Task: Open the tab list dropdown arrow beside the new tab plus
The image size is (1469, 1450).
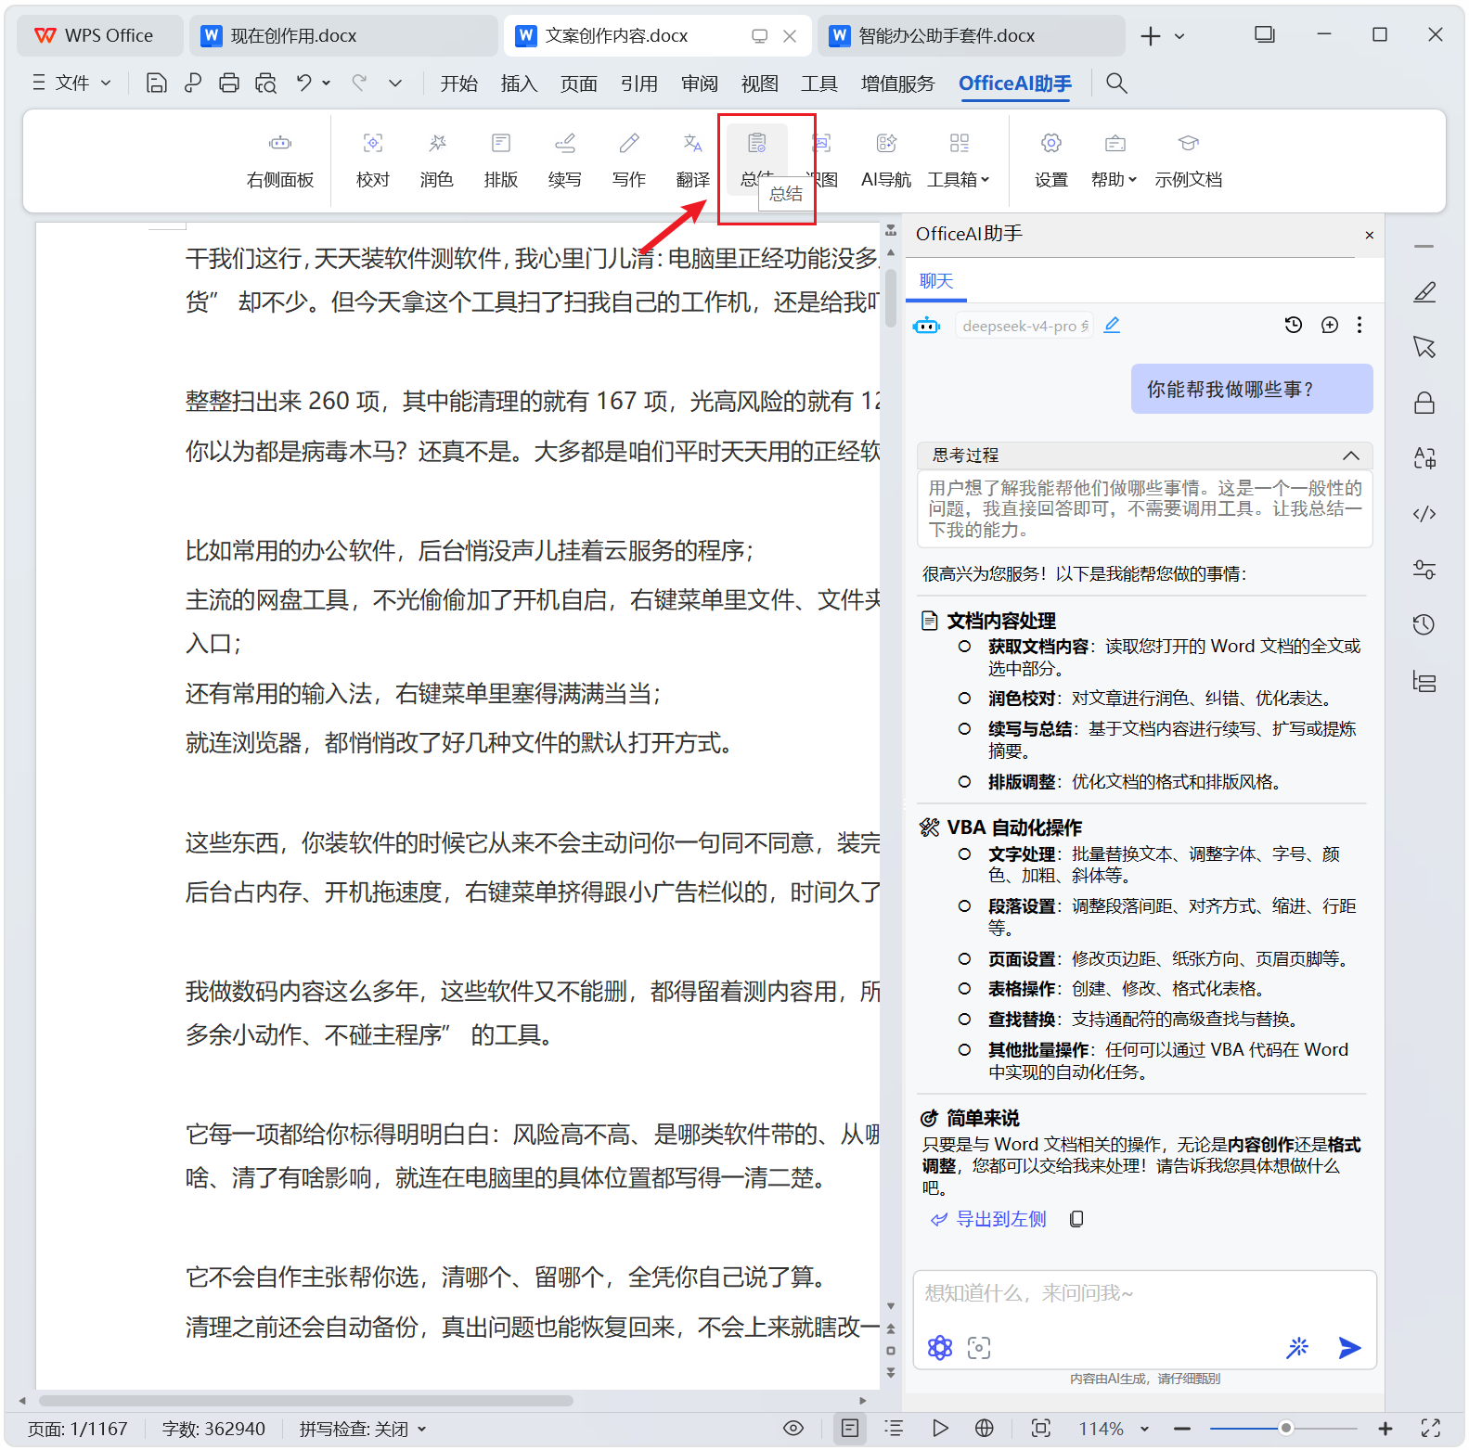Action: click(1179, 36)
